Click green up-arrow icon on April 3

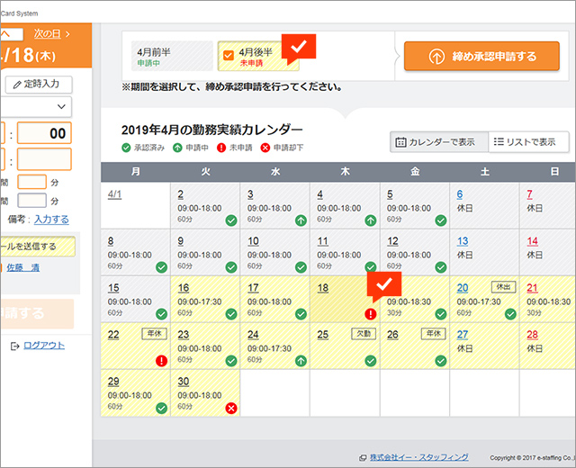point(301,220)
